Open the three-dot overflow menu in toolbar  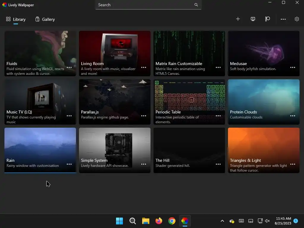click(x=283, y=19)
